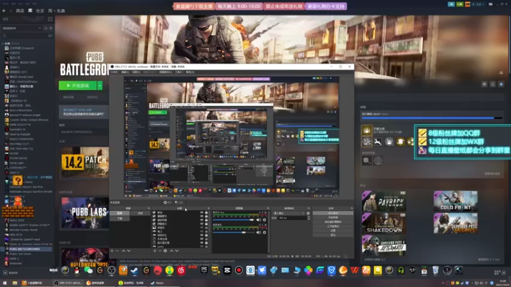This screenshot has height=287, width=511.
Task: Open the 14.2 Patch Notes news thumbnail
Action: tap(85, 162)
